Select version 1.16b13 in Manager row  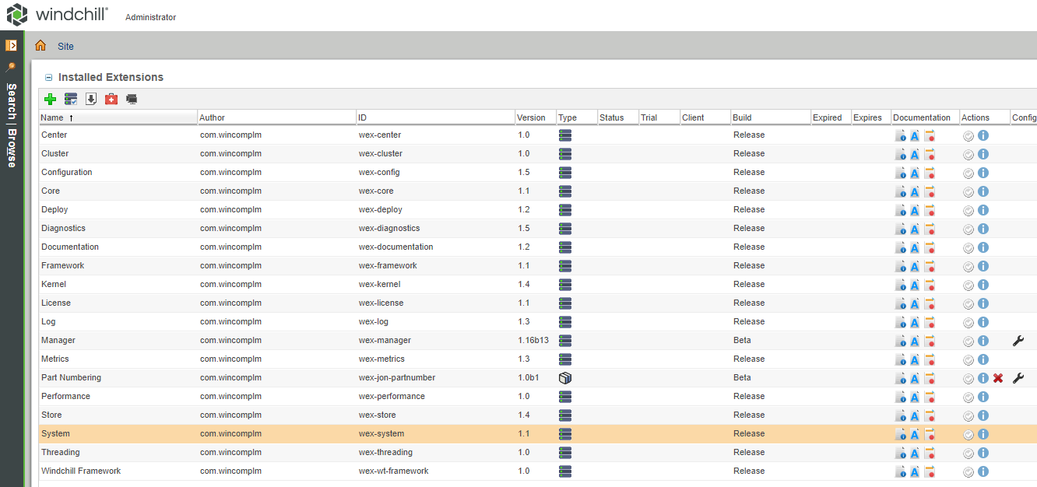coord(534,341)
